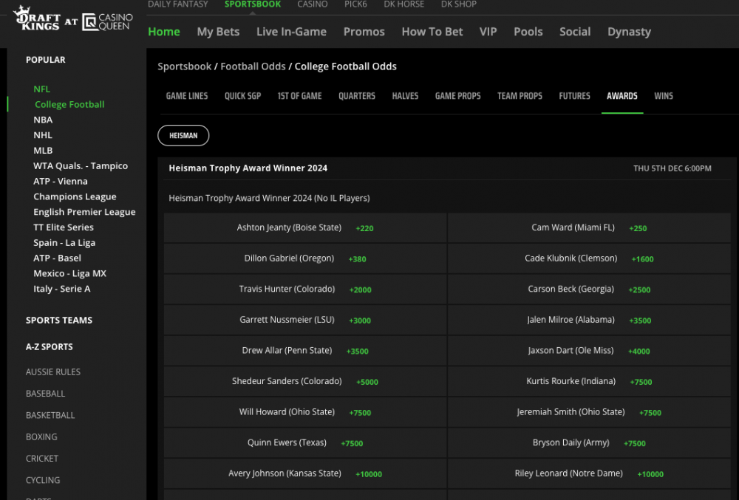Image resolution: width=739 pixels, height=500 pixels.
Task: Click the DraftKings crown logo
Action: pos(37,21)
